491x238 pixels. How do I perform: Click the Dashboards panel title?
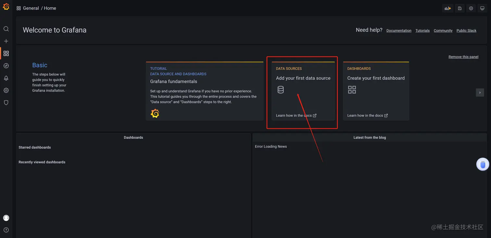[x=133, y=138]
